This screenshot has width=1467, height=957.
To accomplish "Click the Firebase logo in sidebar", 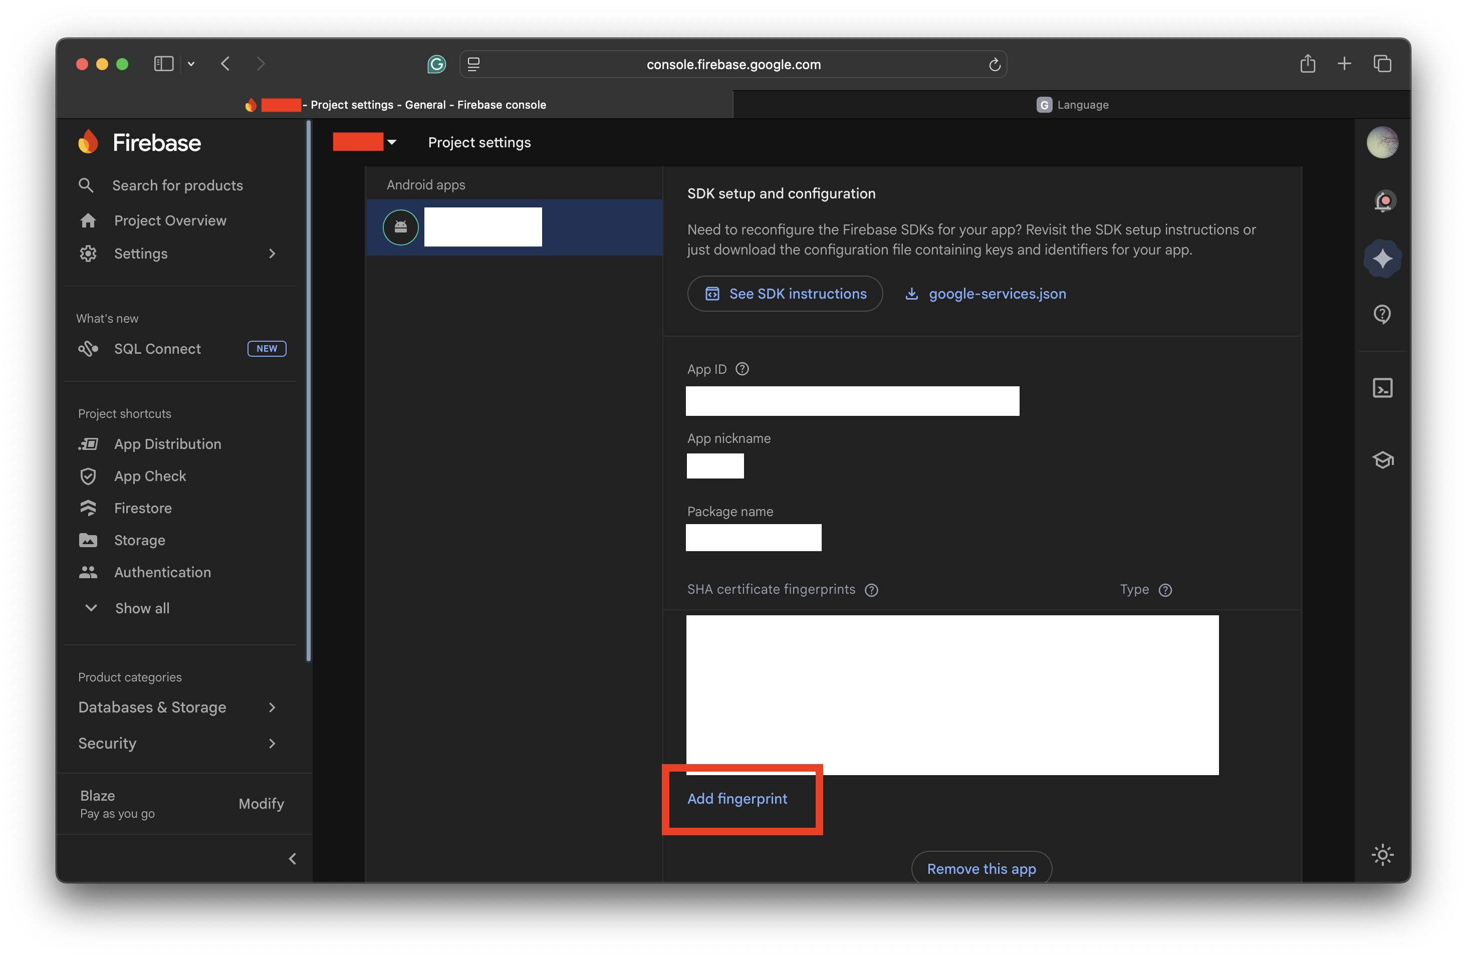I will pyautogui.click(x=139, y=142).
